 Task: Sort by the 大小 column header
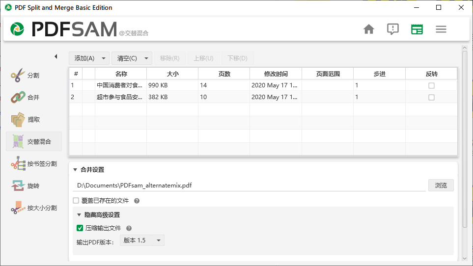click(x=172, y=74)
